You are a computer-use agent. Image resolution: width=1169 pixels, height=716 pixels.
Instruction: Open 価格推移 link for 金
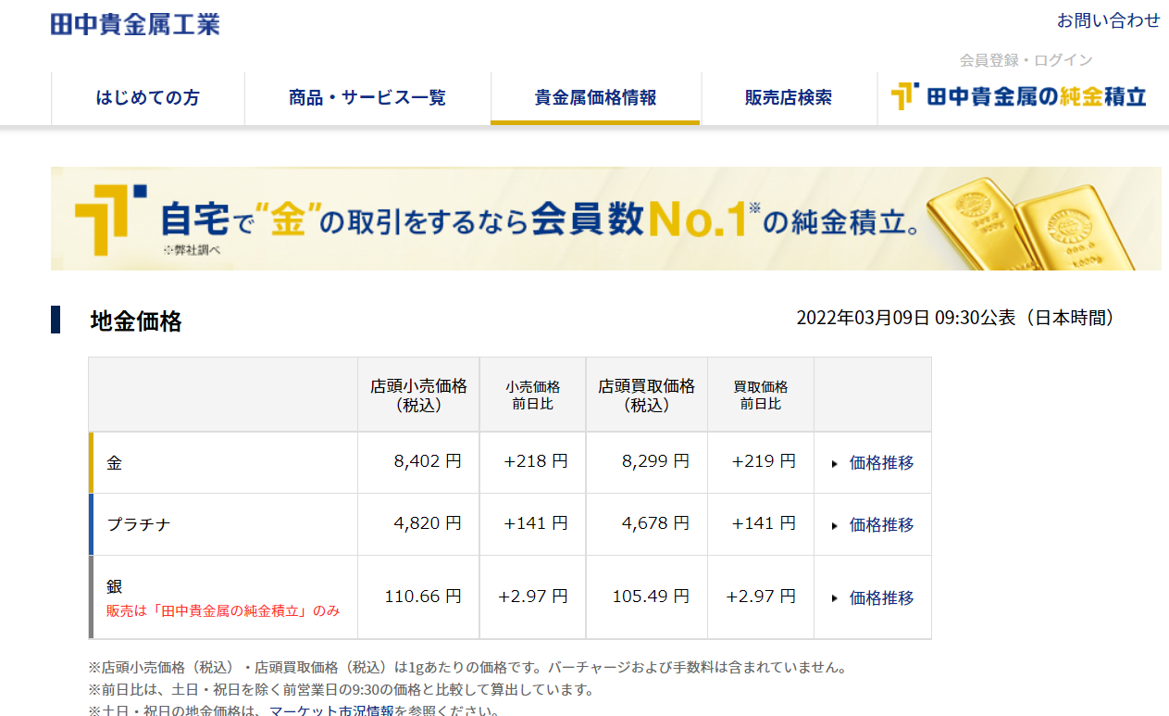click(x=881, y=463)
